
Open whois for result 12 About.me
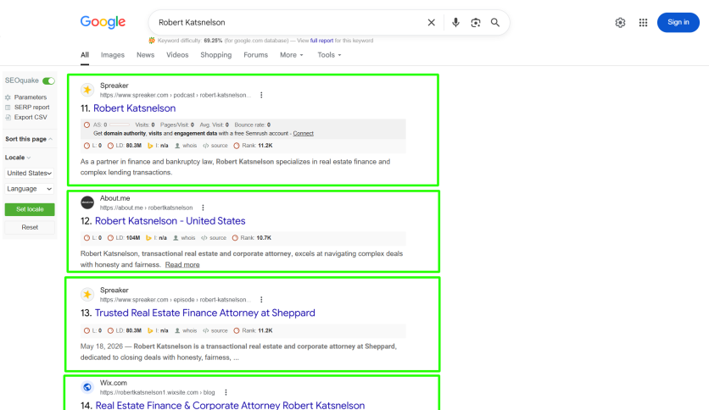pos(185,238)
